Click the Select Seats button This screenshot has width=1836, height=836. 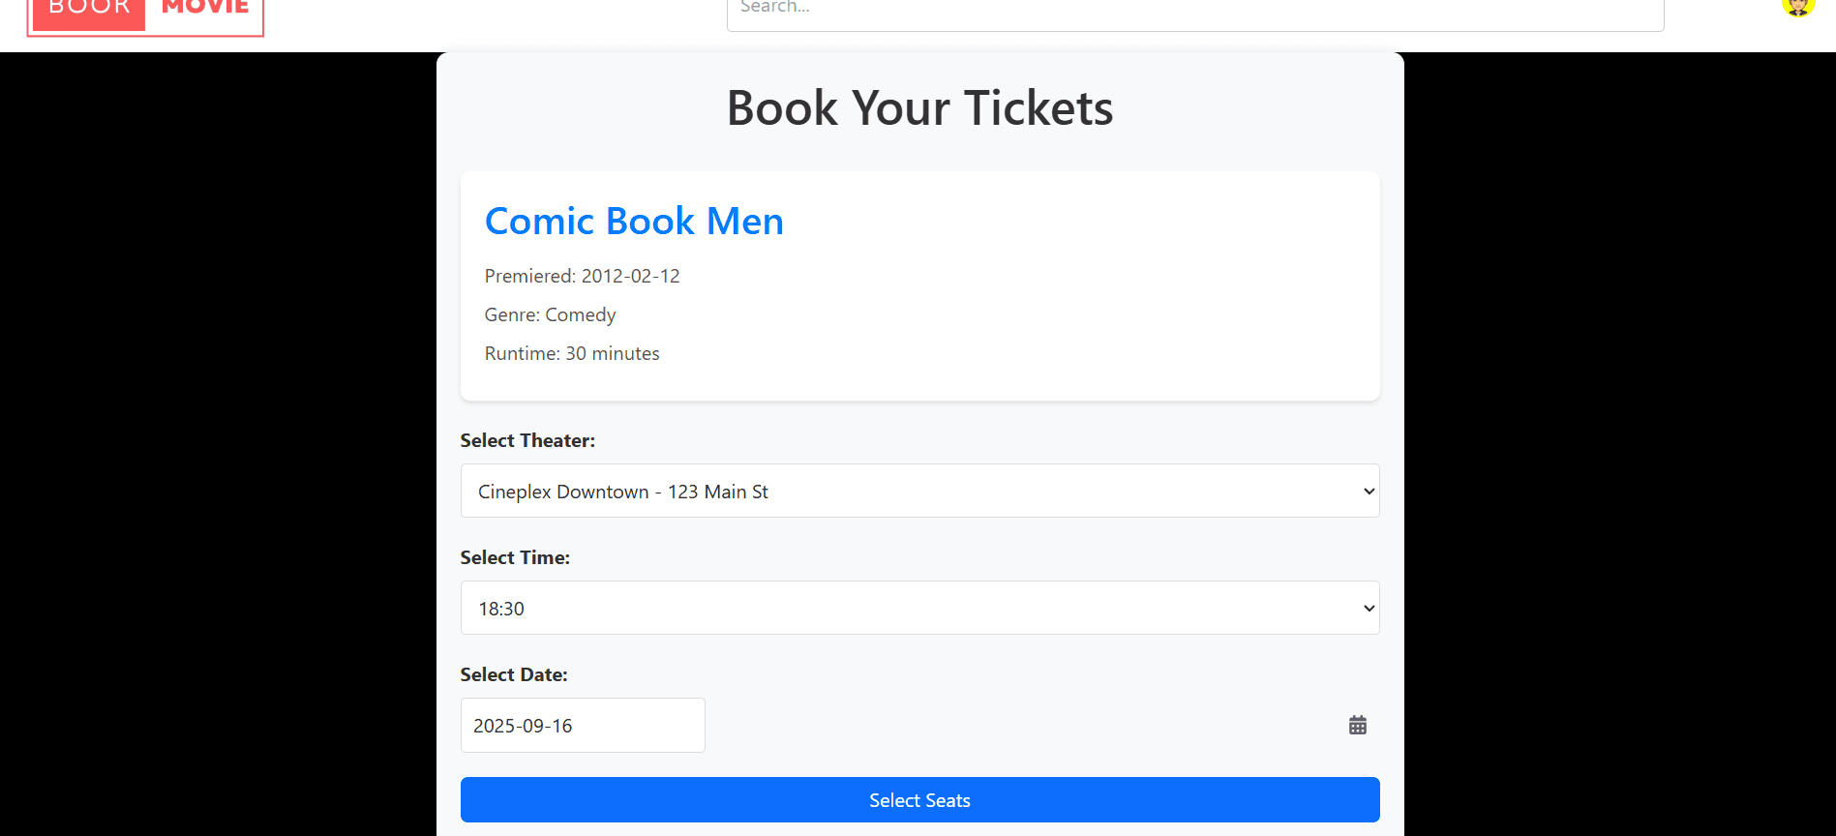coord(919,799)
